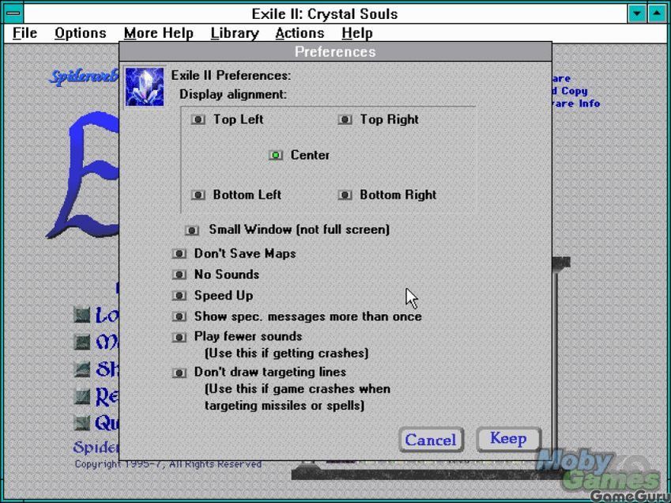Maximize the Exile II window
Viewport: 671px width, 503px height.
point(657,13)
